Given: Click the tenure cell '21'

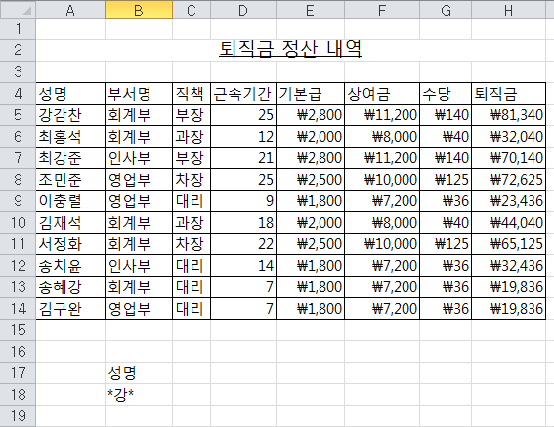Looking at the screenshot, I should click(x=243, y=157).
